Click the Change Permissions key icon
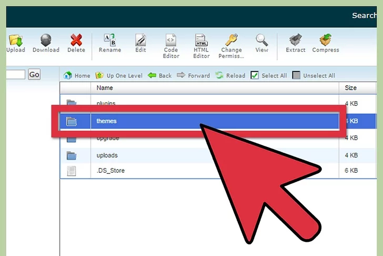383x256 pixels. coord(231,41)
